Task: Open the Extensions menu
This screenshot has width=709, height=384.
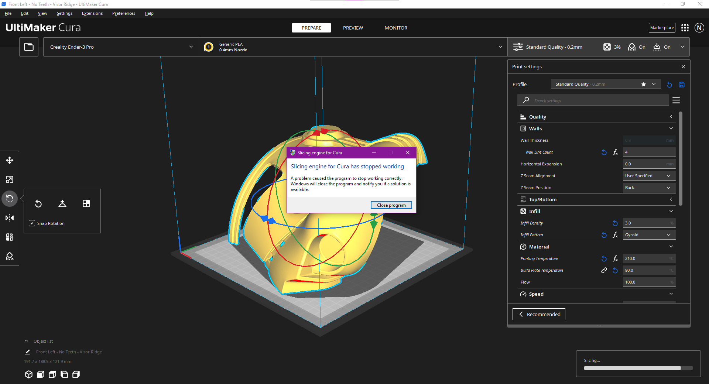Action: click(x=92, y=13)
